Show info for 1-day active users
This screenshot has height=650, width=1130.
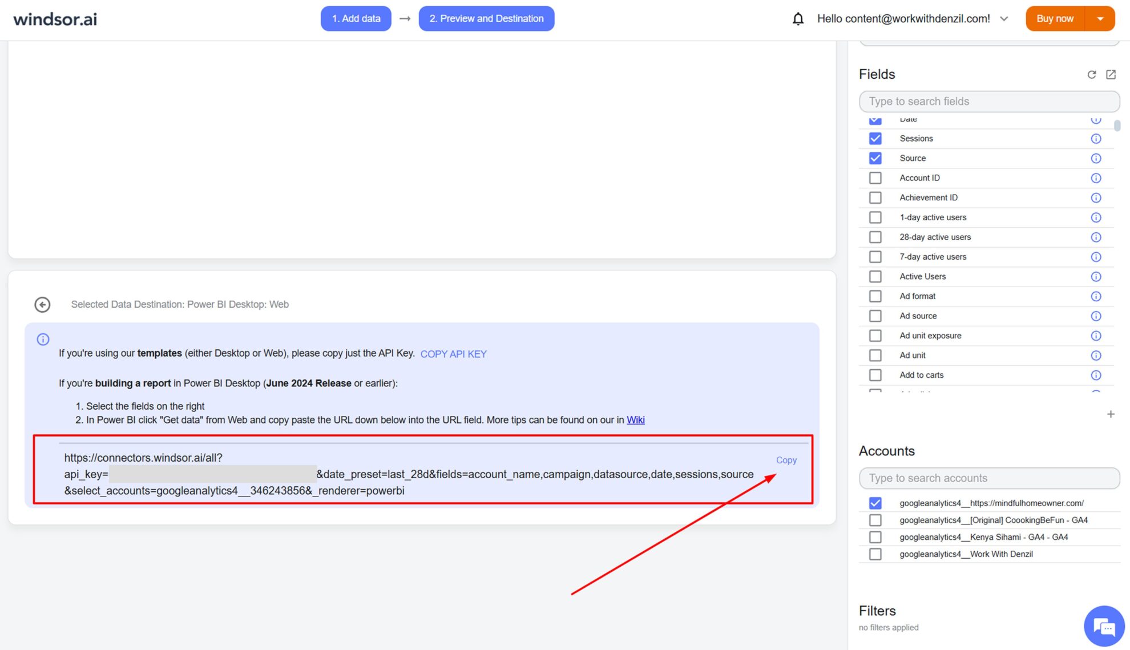click(1096, 217)
